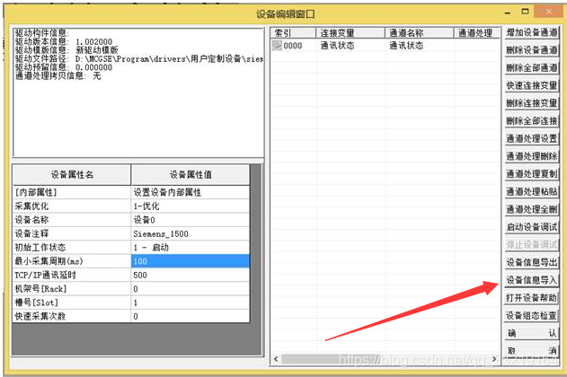The image size is (567, 377).
Task: Maximize the 设备编辑窗口 window
Action: tap(525, 12)
